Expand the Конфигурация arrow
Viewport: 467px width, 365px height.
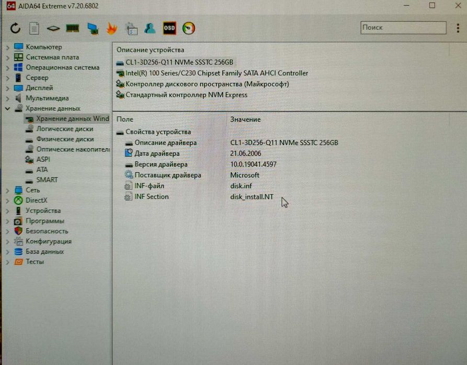pyautogui.click(x=8, y=242)
